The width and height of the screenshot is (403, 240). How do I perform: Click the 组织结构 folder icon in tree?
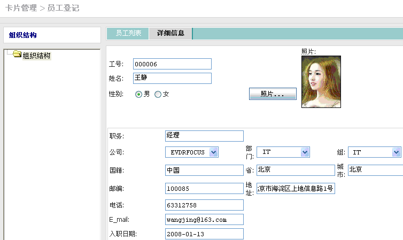17,55
